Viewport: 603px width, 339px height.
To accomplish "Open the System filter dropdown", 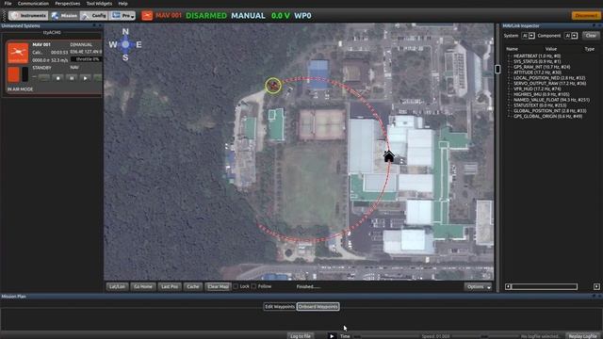I will 528,36.
